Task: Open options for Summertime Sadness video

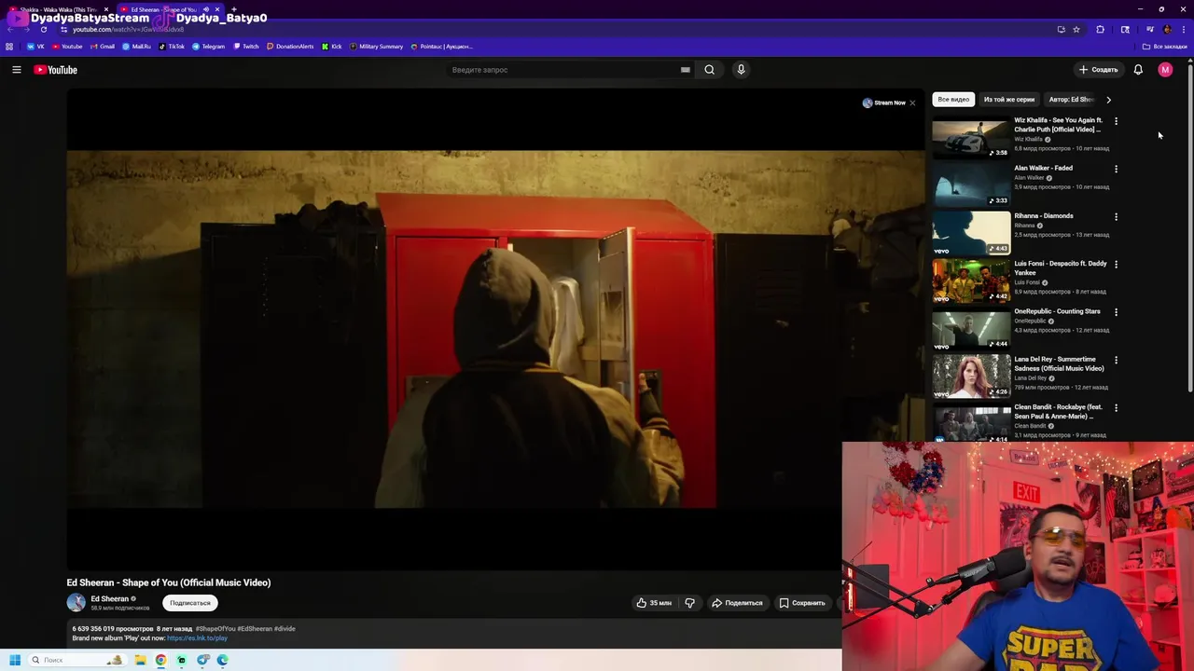Action: 1116,360
